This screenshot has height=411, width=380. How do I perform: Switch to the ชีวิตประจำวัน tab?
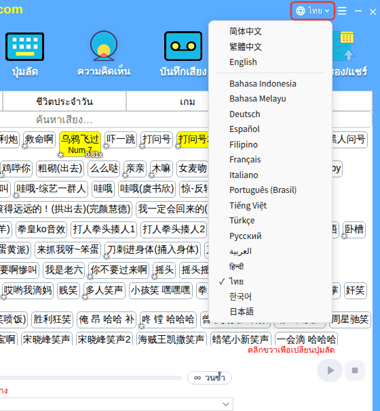pos(64,102)
